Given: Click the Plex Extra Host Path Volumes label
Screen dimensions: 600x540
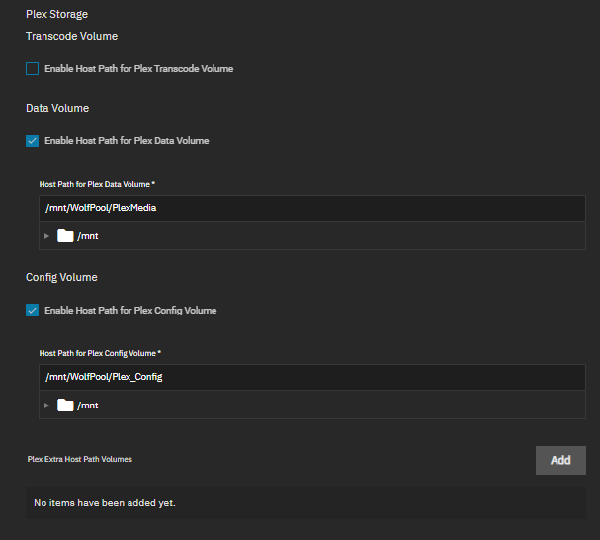Looking at the screenshot, I should (x=80, y=459).
